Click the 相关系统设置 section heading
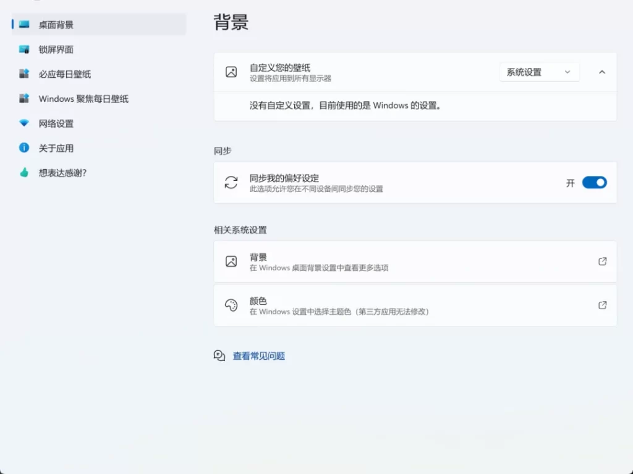 click(x=240, y=230)
